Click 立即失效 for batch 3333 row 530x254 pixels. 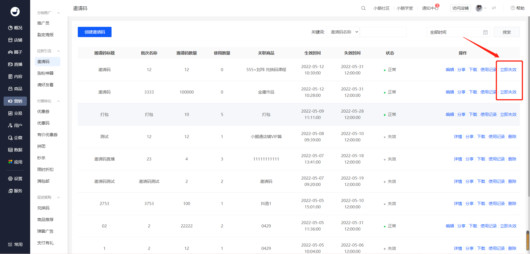tap(508, 92)
